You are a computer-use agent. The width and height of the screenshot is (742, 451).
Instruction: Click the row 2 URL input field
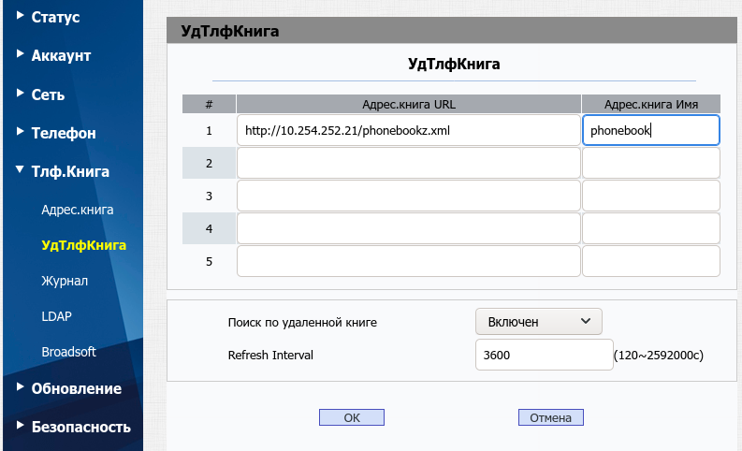pyautogui.click(x=408, y=163)
